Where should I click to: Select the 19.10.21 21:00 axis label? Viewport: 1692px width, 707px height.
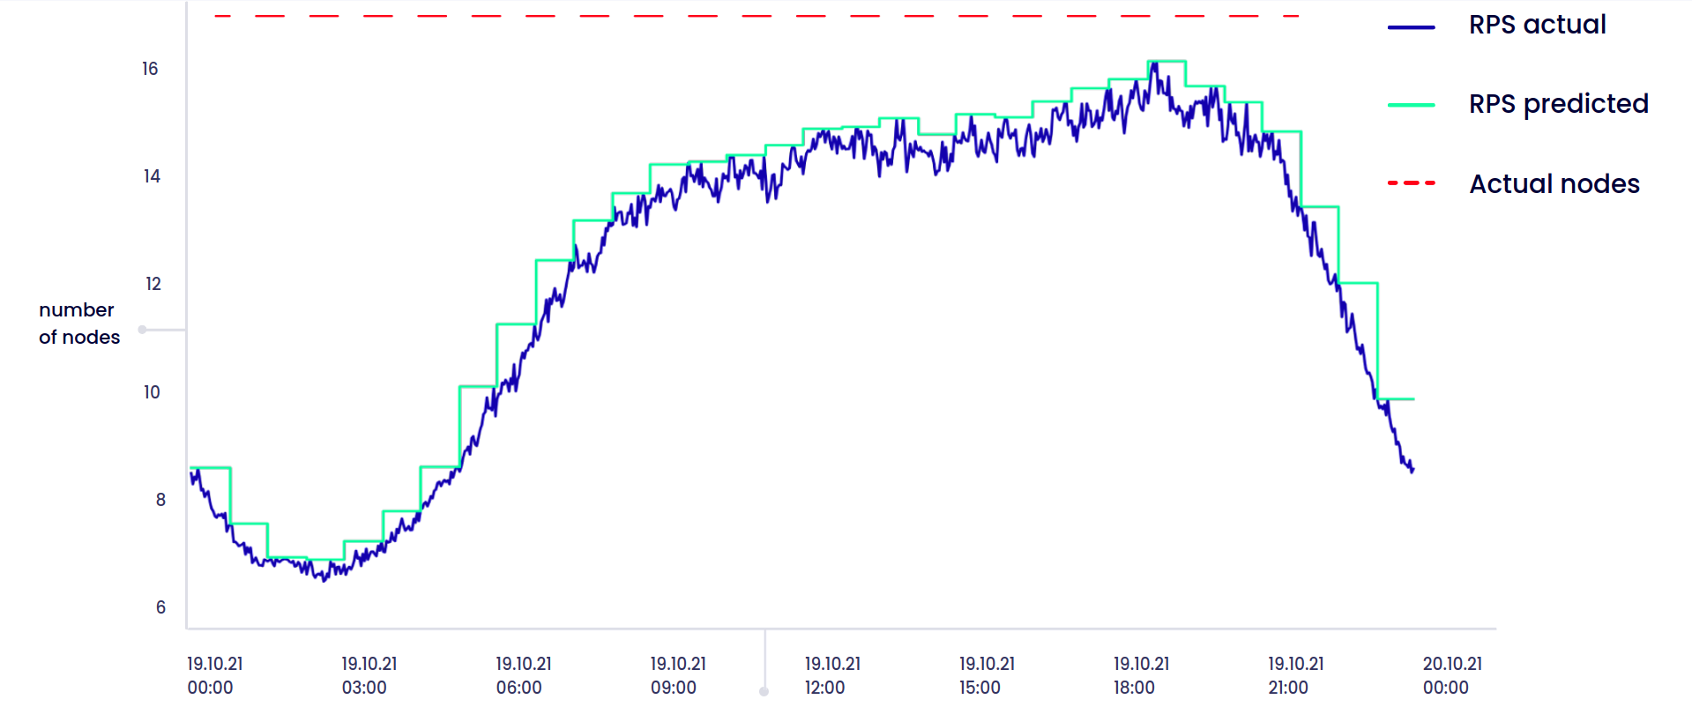point(1295,675)
